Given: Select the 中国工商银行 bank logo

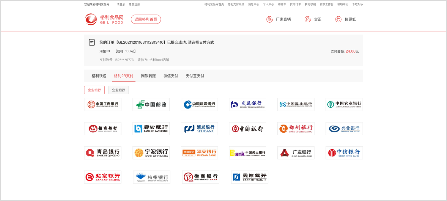Looking at the screenshot, I should (x=103, y=104).
